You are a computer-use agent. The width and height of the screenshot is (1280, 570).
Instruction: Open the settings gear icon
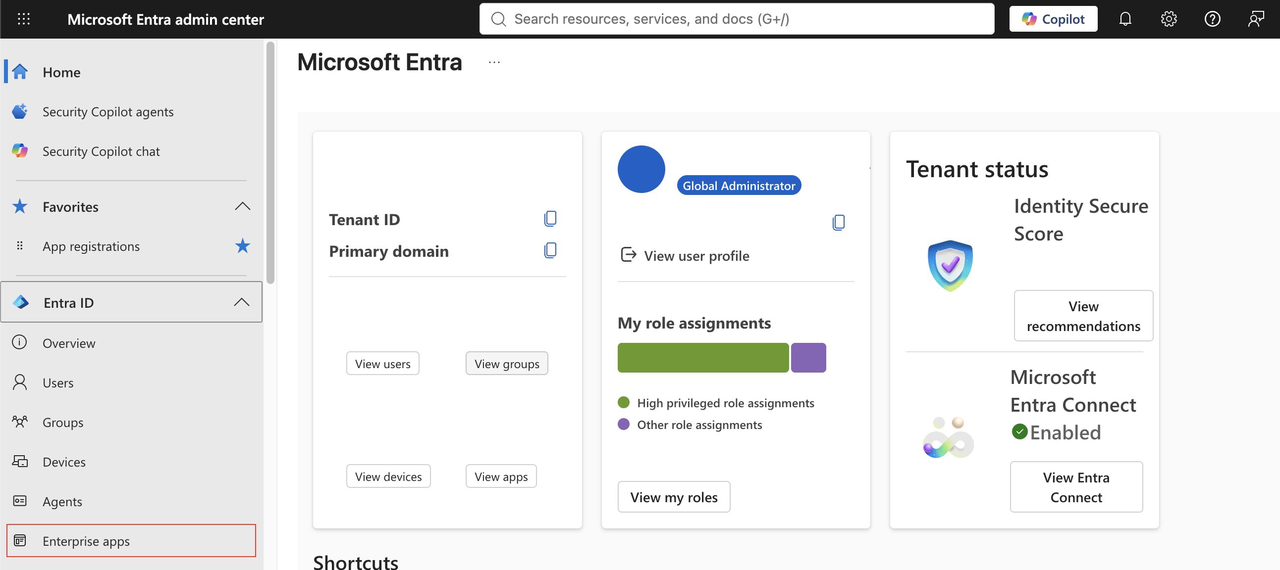coord(1169,19)
